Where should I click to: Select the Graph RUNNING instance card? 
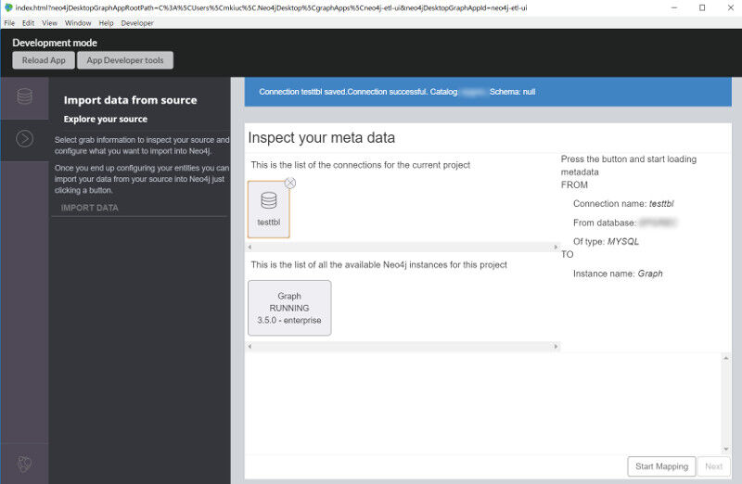pyautogui.click(x=289, y=308)
